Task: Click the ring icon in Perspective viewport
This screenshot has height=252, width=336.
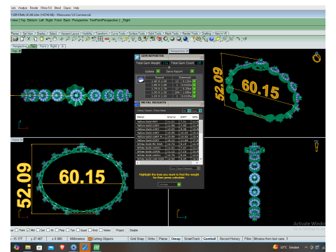Action: point(316,57)
